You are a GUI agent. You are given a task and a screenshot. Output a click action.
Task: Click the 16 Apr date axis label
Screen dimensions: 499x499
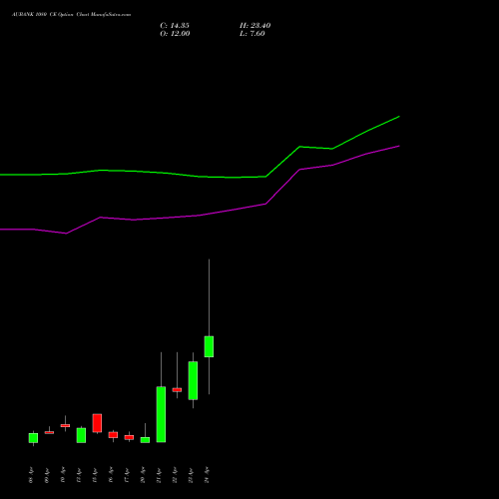pos(111,476)
